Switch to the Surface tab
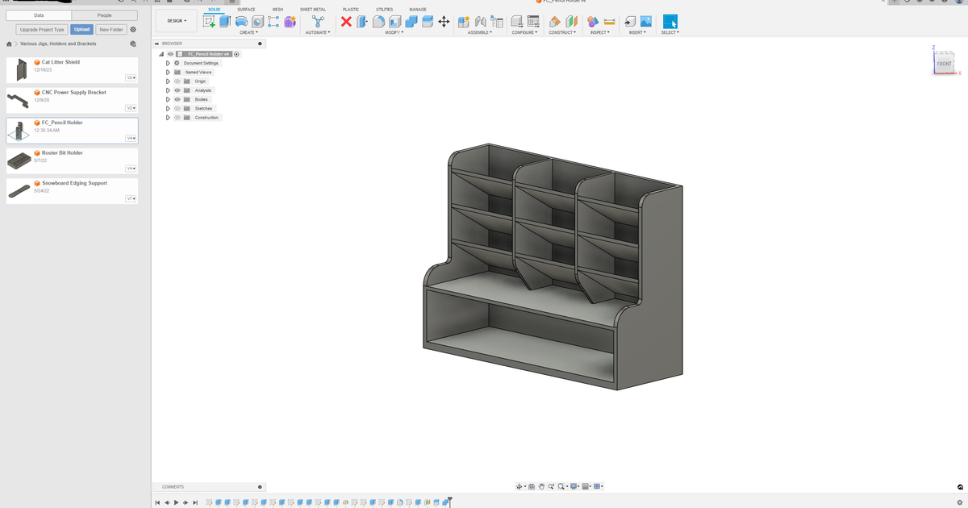The width and height of the screenshot is (968, 508). tap(246, 9)
